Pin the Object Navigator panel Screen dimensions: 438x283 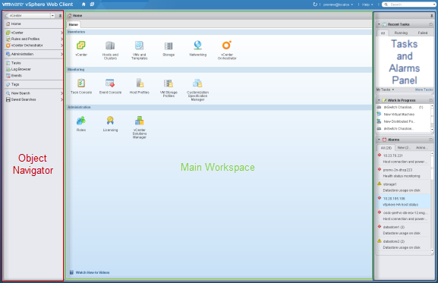pos(60,16)
